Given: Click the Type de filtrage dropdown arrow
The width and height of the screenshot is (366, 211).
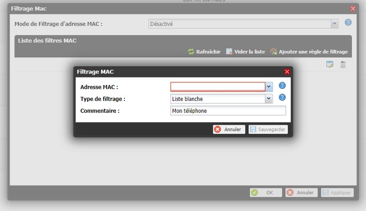Looking at the screenshot, I should 269,99.
